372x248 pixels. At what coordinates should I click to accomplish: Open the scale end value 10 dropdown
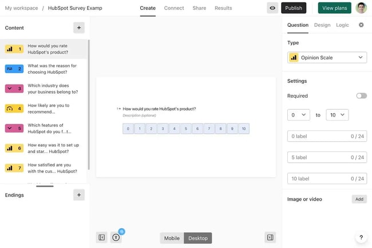[x=337, y=115]
